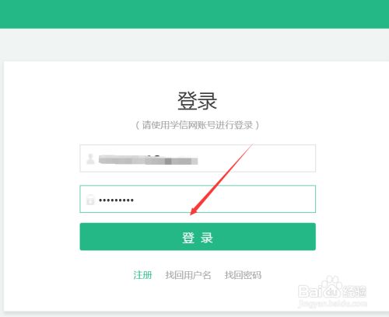The image size is (389, 317).
Task: Click the Baidu paw print logo icon
Action: pyautogui.click(x=332, y=287)
